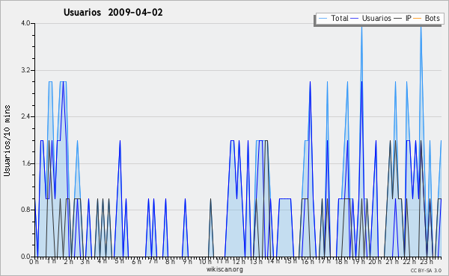Click the '12 h' x-axis label

239,262
